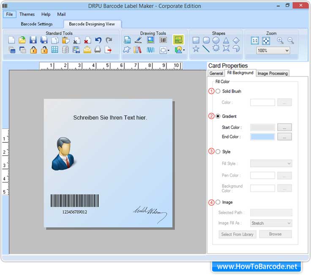Open the Image Fill As Stretch dropdown
This screenshot has width=311, height=275.
pos(271,223)
